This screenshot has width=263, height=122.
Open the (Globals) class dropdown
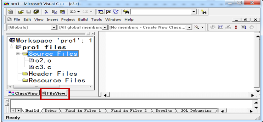(54, 27)
